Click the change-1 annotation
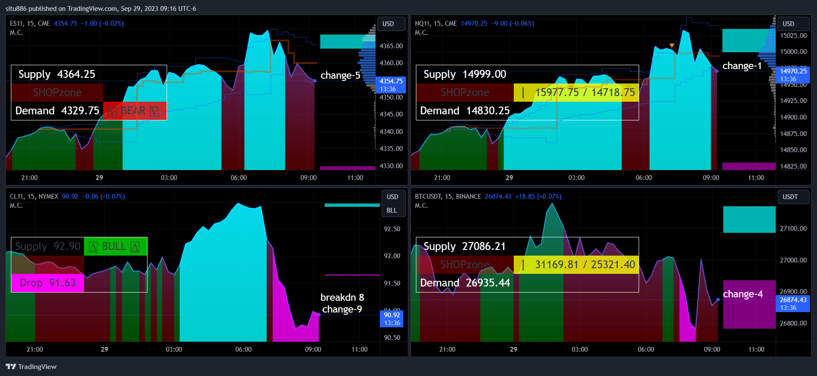Screen dimensions: 817x376 (742, 66)
